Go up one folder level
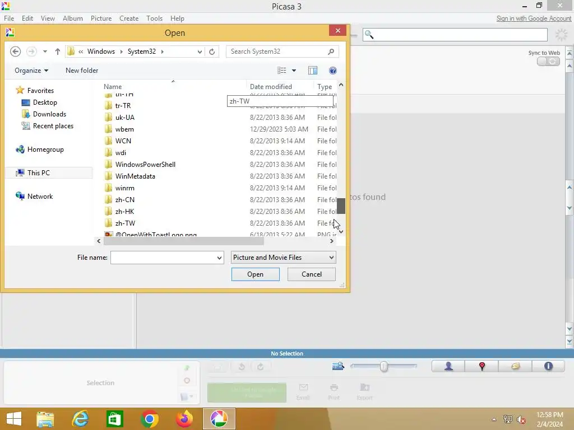Image resolution: width=574 pixels, height=430 pixels. pos(58,52)
